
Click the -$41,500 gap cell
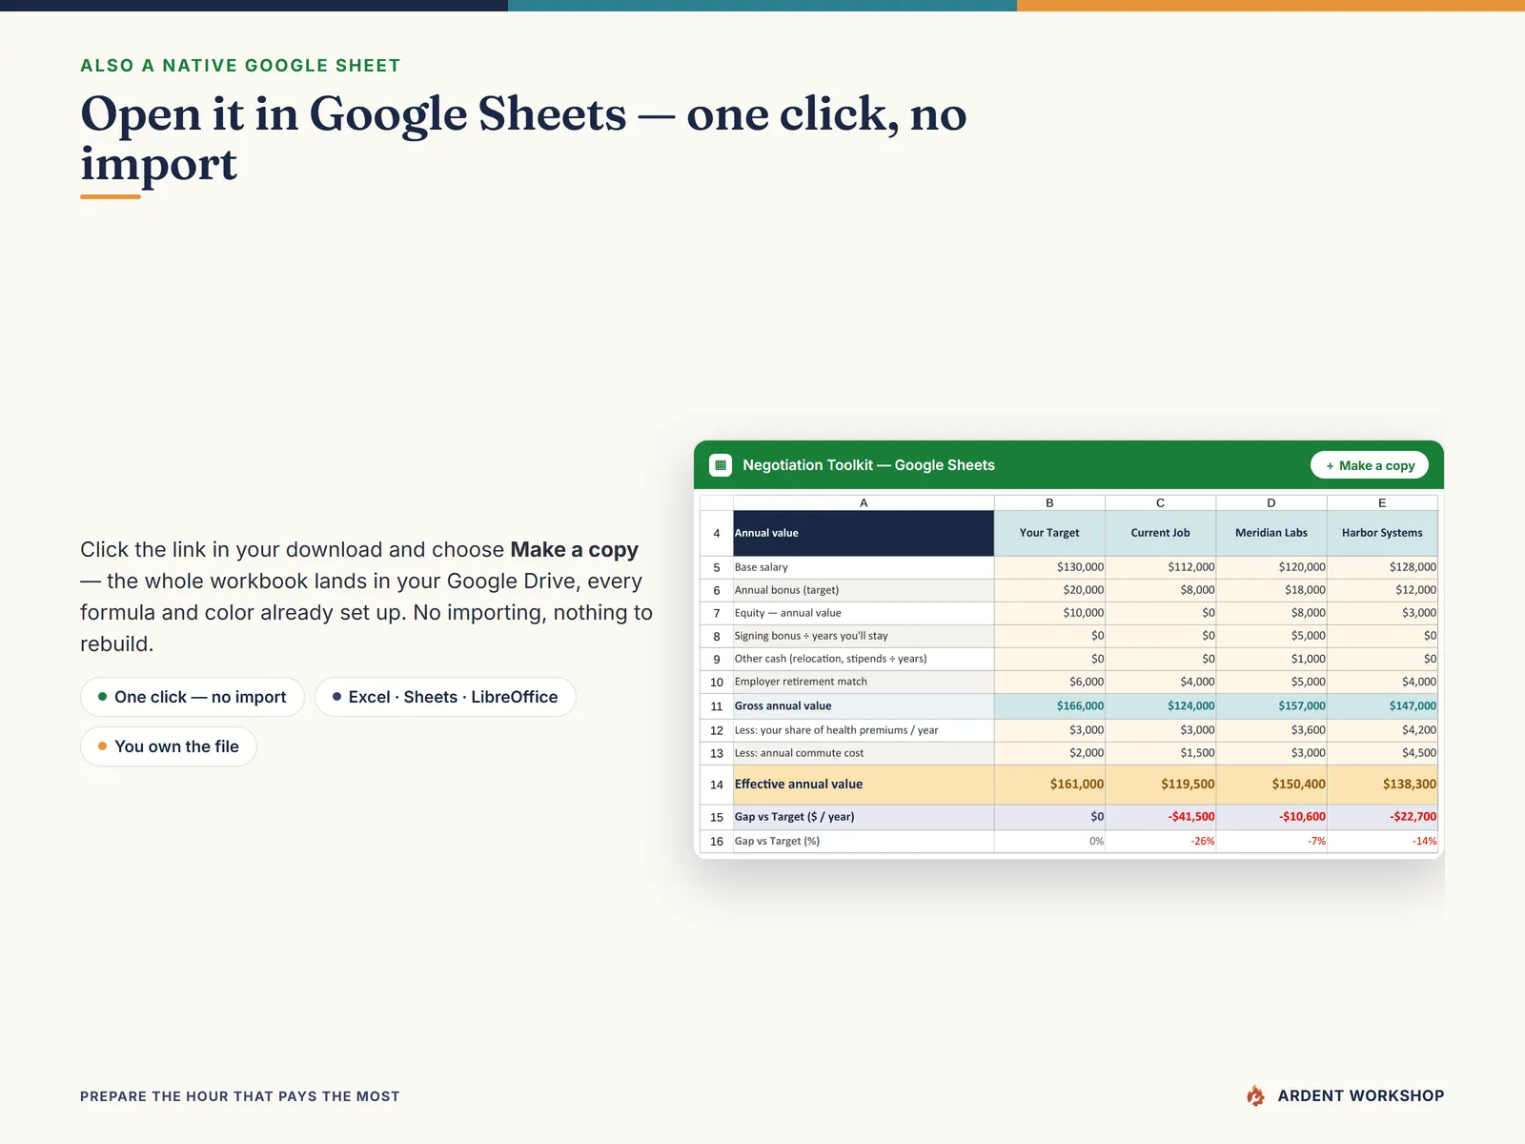click(1160, 817)
